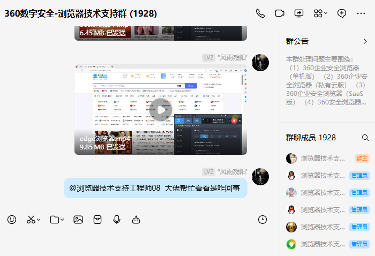Click the second penguin avatar admin member
Viewport: 375px width, 256px height.
(x=291, y=209)
